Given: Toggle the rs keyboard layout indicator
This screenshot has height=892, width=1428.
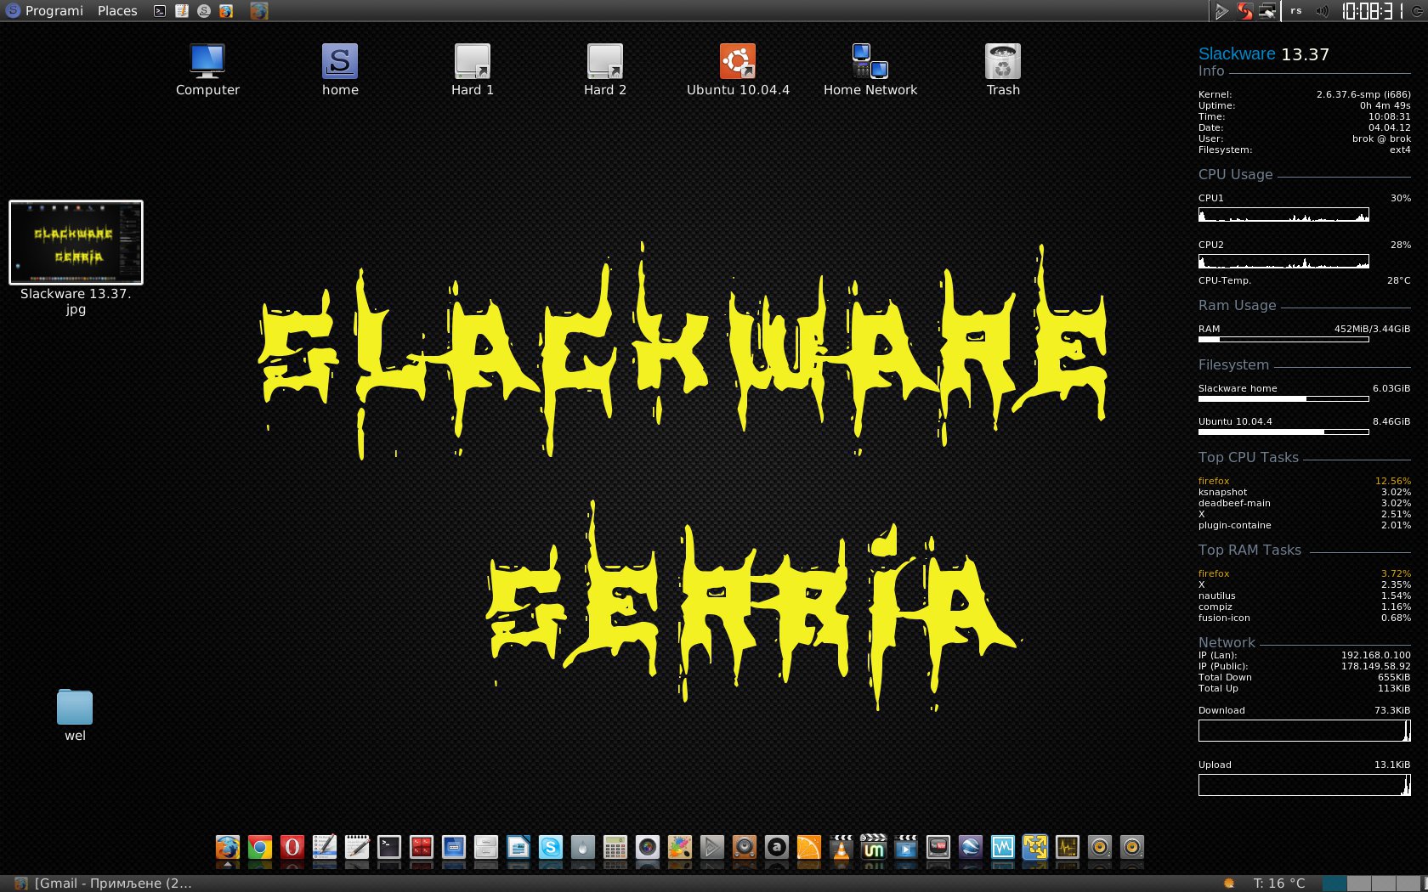Looking at the screenshot, I should (1295, 11).
